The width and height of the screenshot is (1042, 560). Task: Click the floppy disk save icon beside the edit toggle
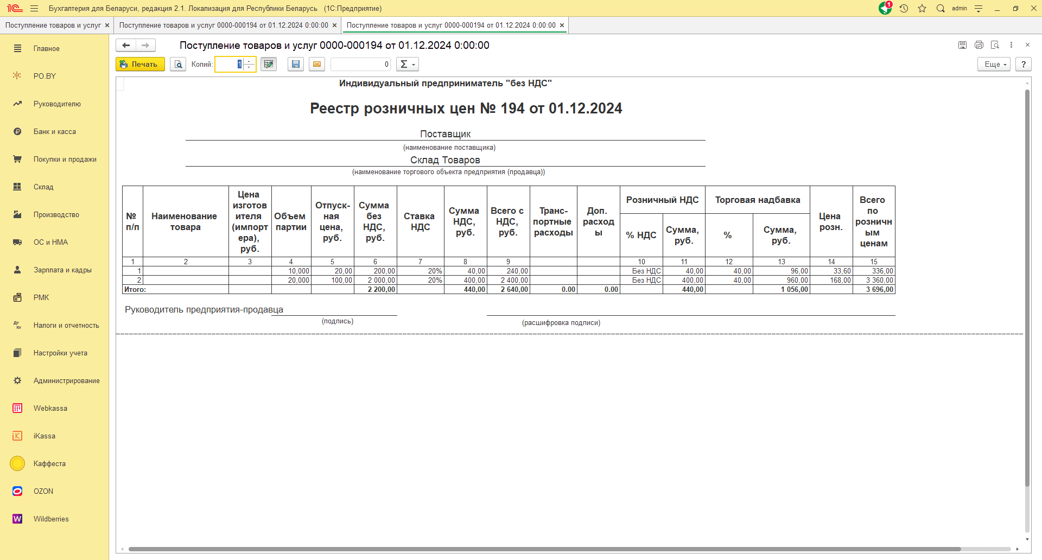pos(296,64)
